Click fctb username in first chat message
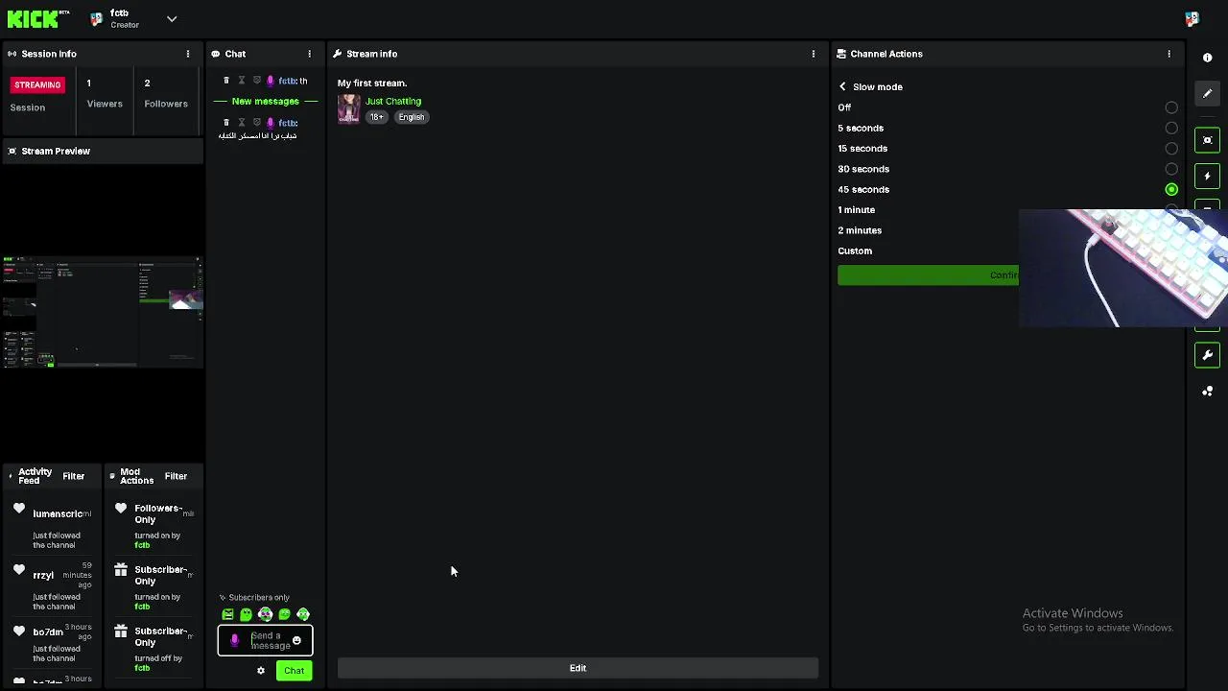The image size is (1228, 691). tap(287, 81)
